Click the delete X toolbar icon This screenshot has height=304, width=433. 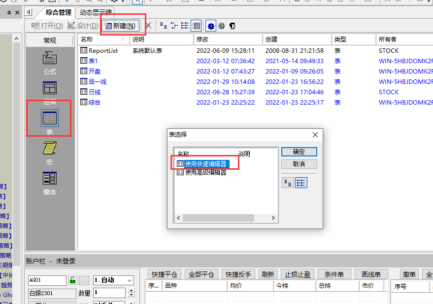149,26
